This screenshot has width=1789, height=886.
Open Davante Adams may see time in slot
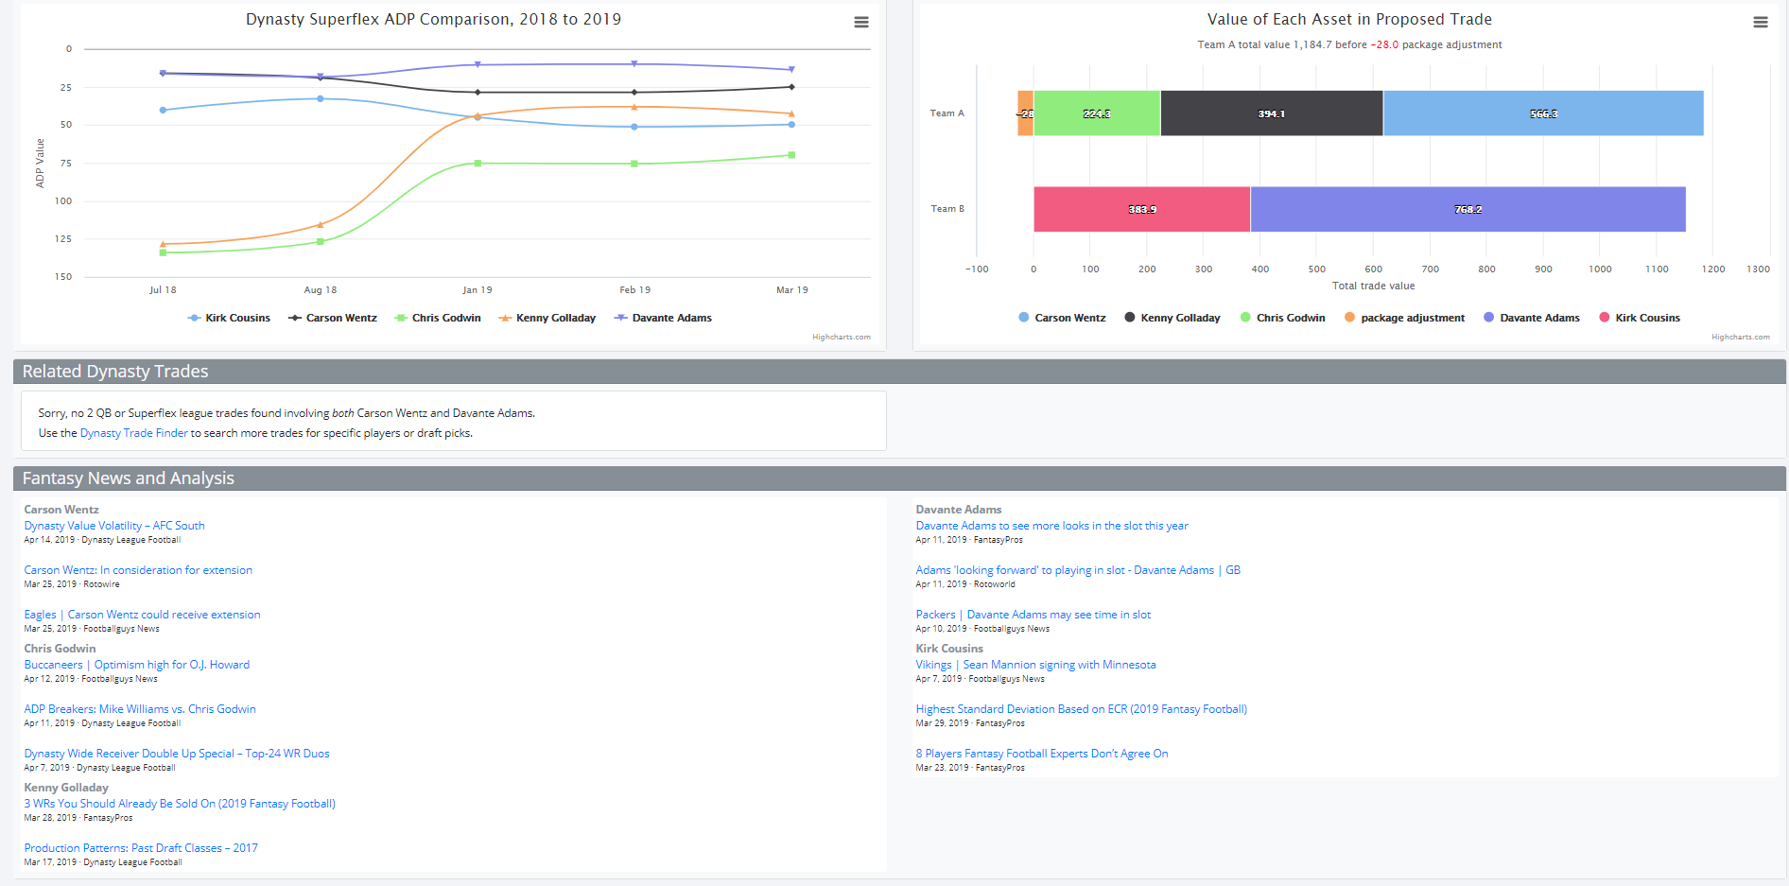click(1033, 615)
